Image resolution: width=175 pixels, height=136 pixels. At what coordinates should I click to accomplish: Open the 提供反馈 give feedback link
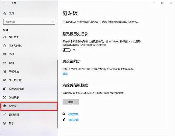(x=74, y=120)
